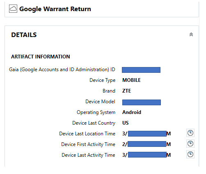
Task: Open clock icon for Device Last Activity Time
Action: 190,154
